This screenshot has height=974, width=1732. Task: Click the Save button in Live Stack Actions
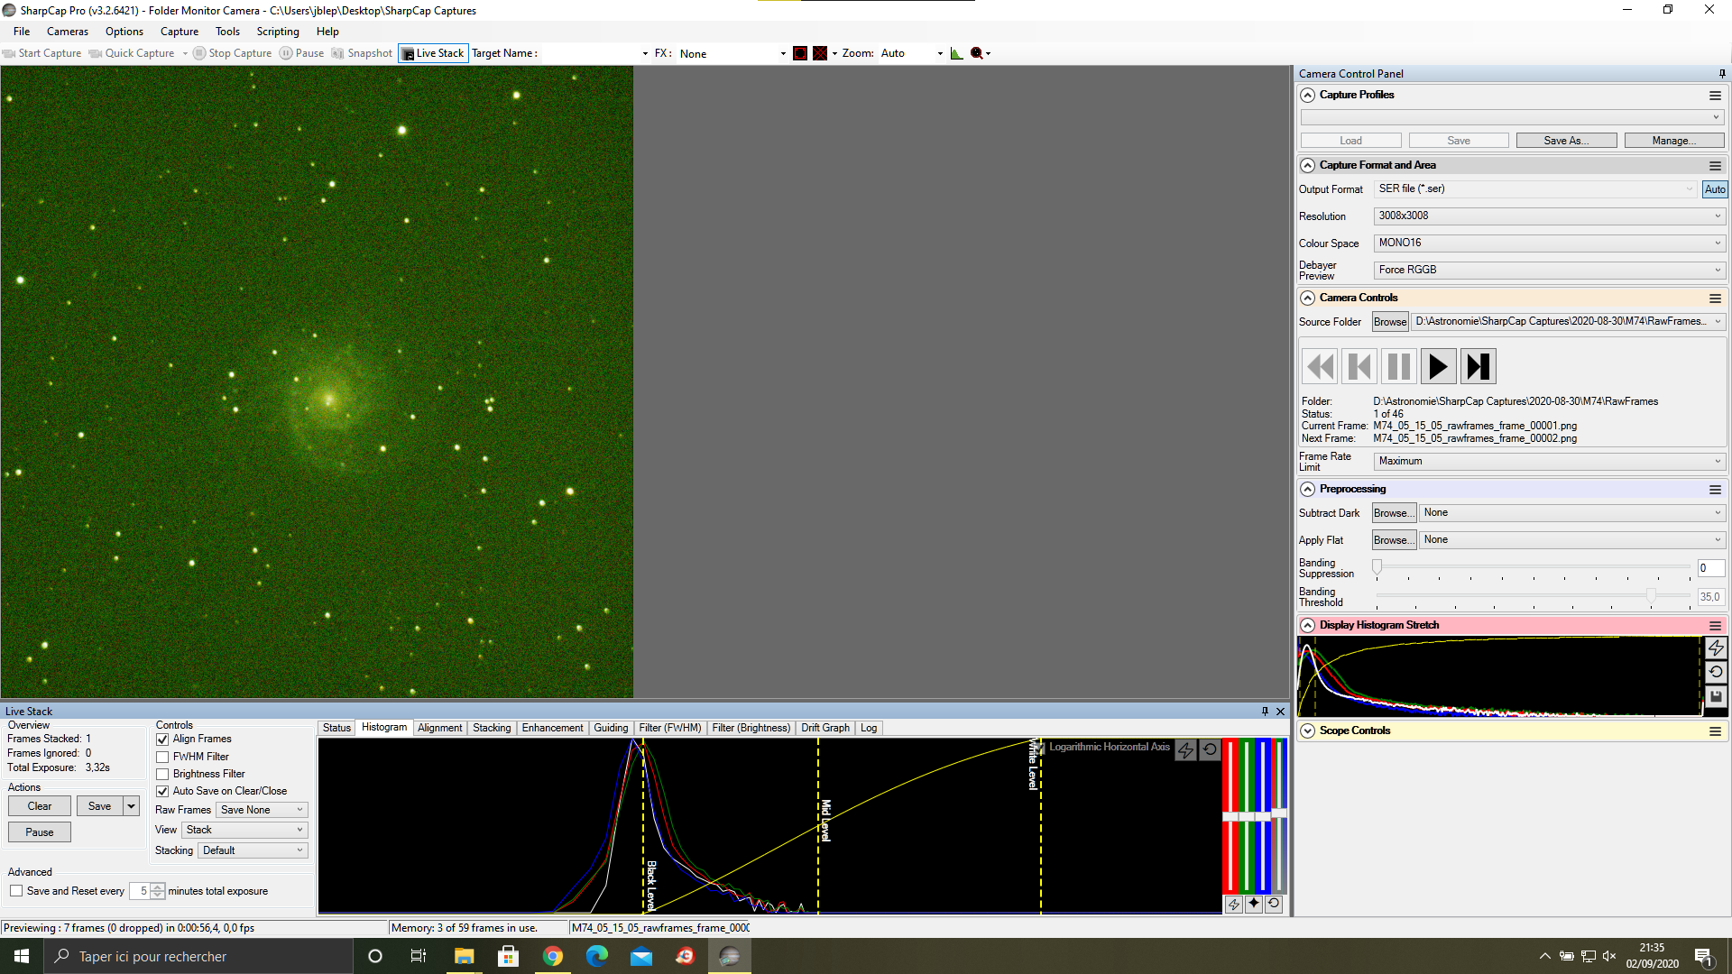click(99, 806)
